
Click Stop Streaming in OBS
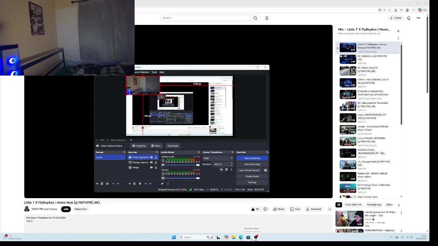(x=252, y=158)
